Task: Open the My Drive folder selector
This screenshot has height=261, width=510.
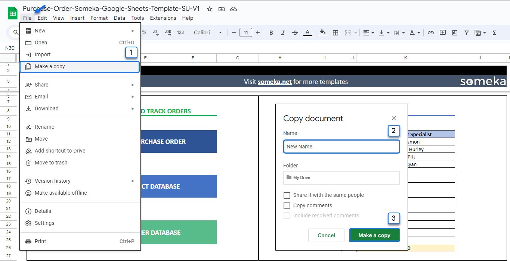Action: pyautogui.click(x=341, y=177)
